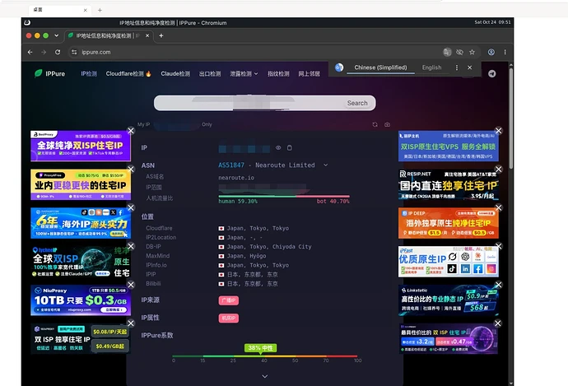Image resolution: width=568 pixels, height=386 pixels.
Task: Close the translate popup bar
Action: (x=470, y=67)
